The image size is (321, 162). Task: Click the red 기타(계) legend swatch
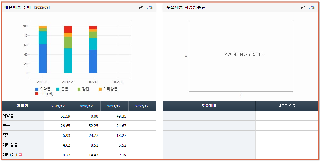point(37,93)
